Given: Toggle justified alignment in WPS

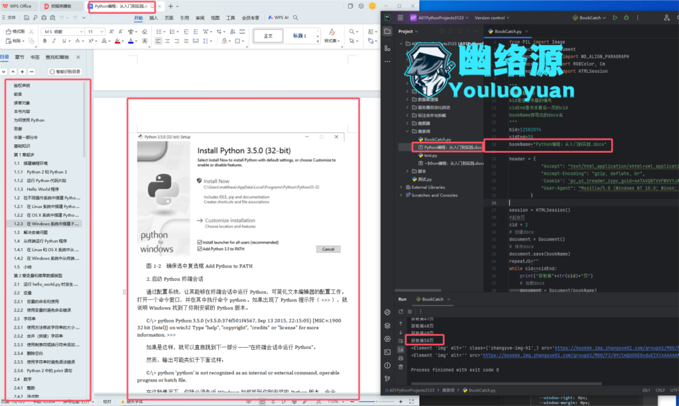Looking at the screenshot, I should tap(186, 41).
